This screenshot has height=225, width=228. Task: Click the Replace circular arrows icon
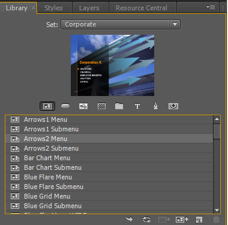pos(147,220)
